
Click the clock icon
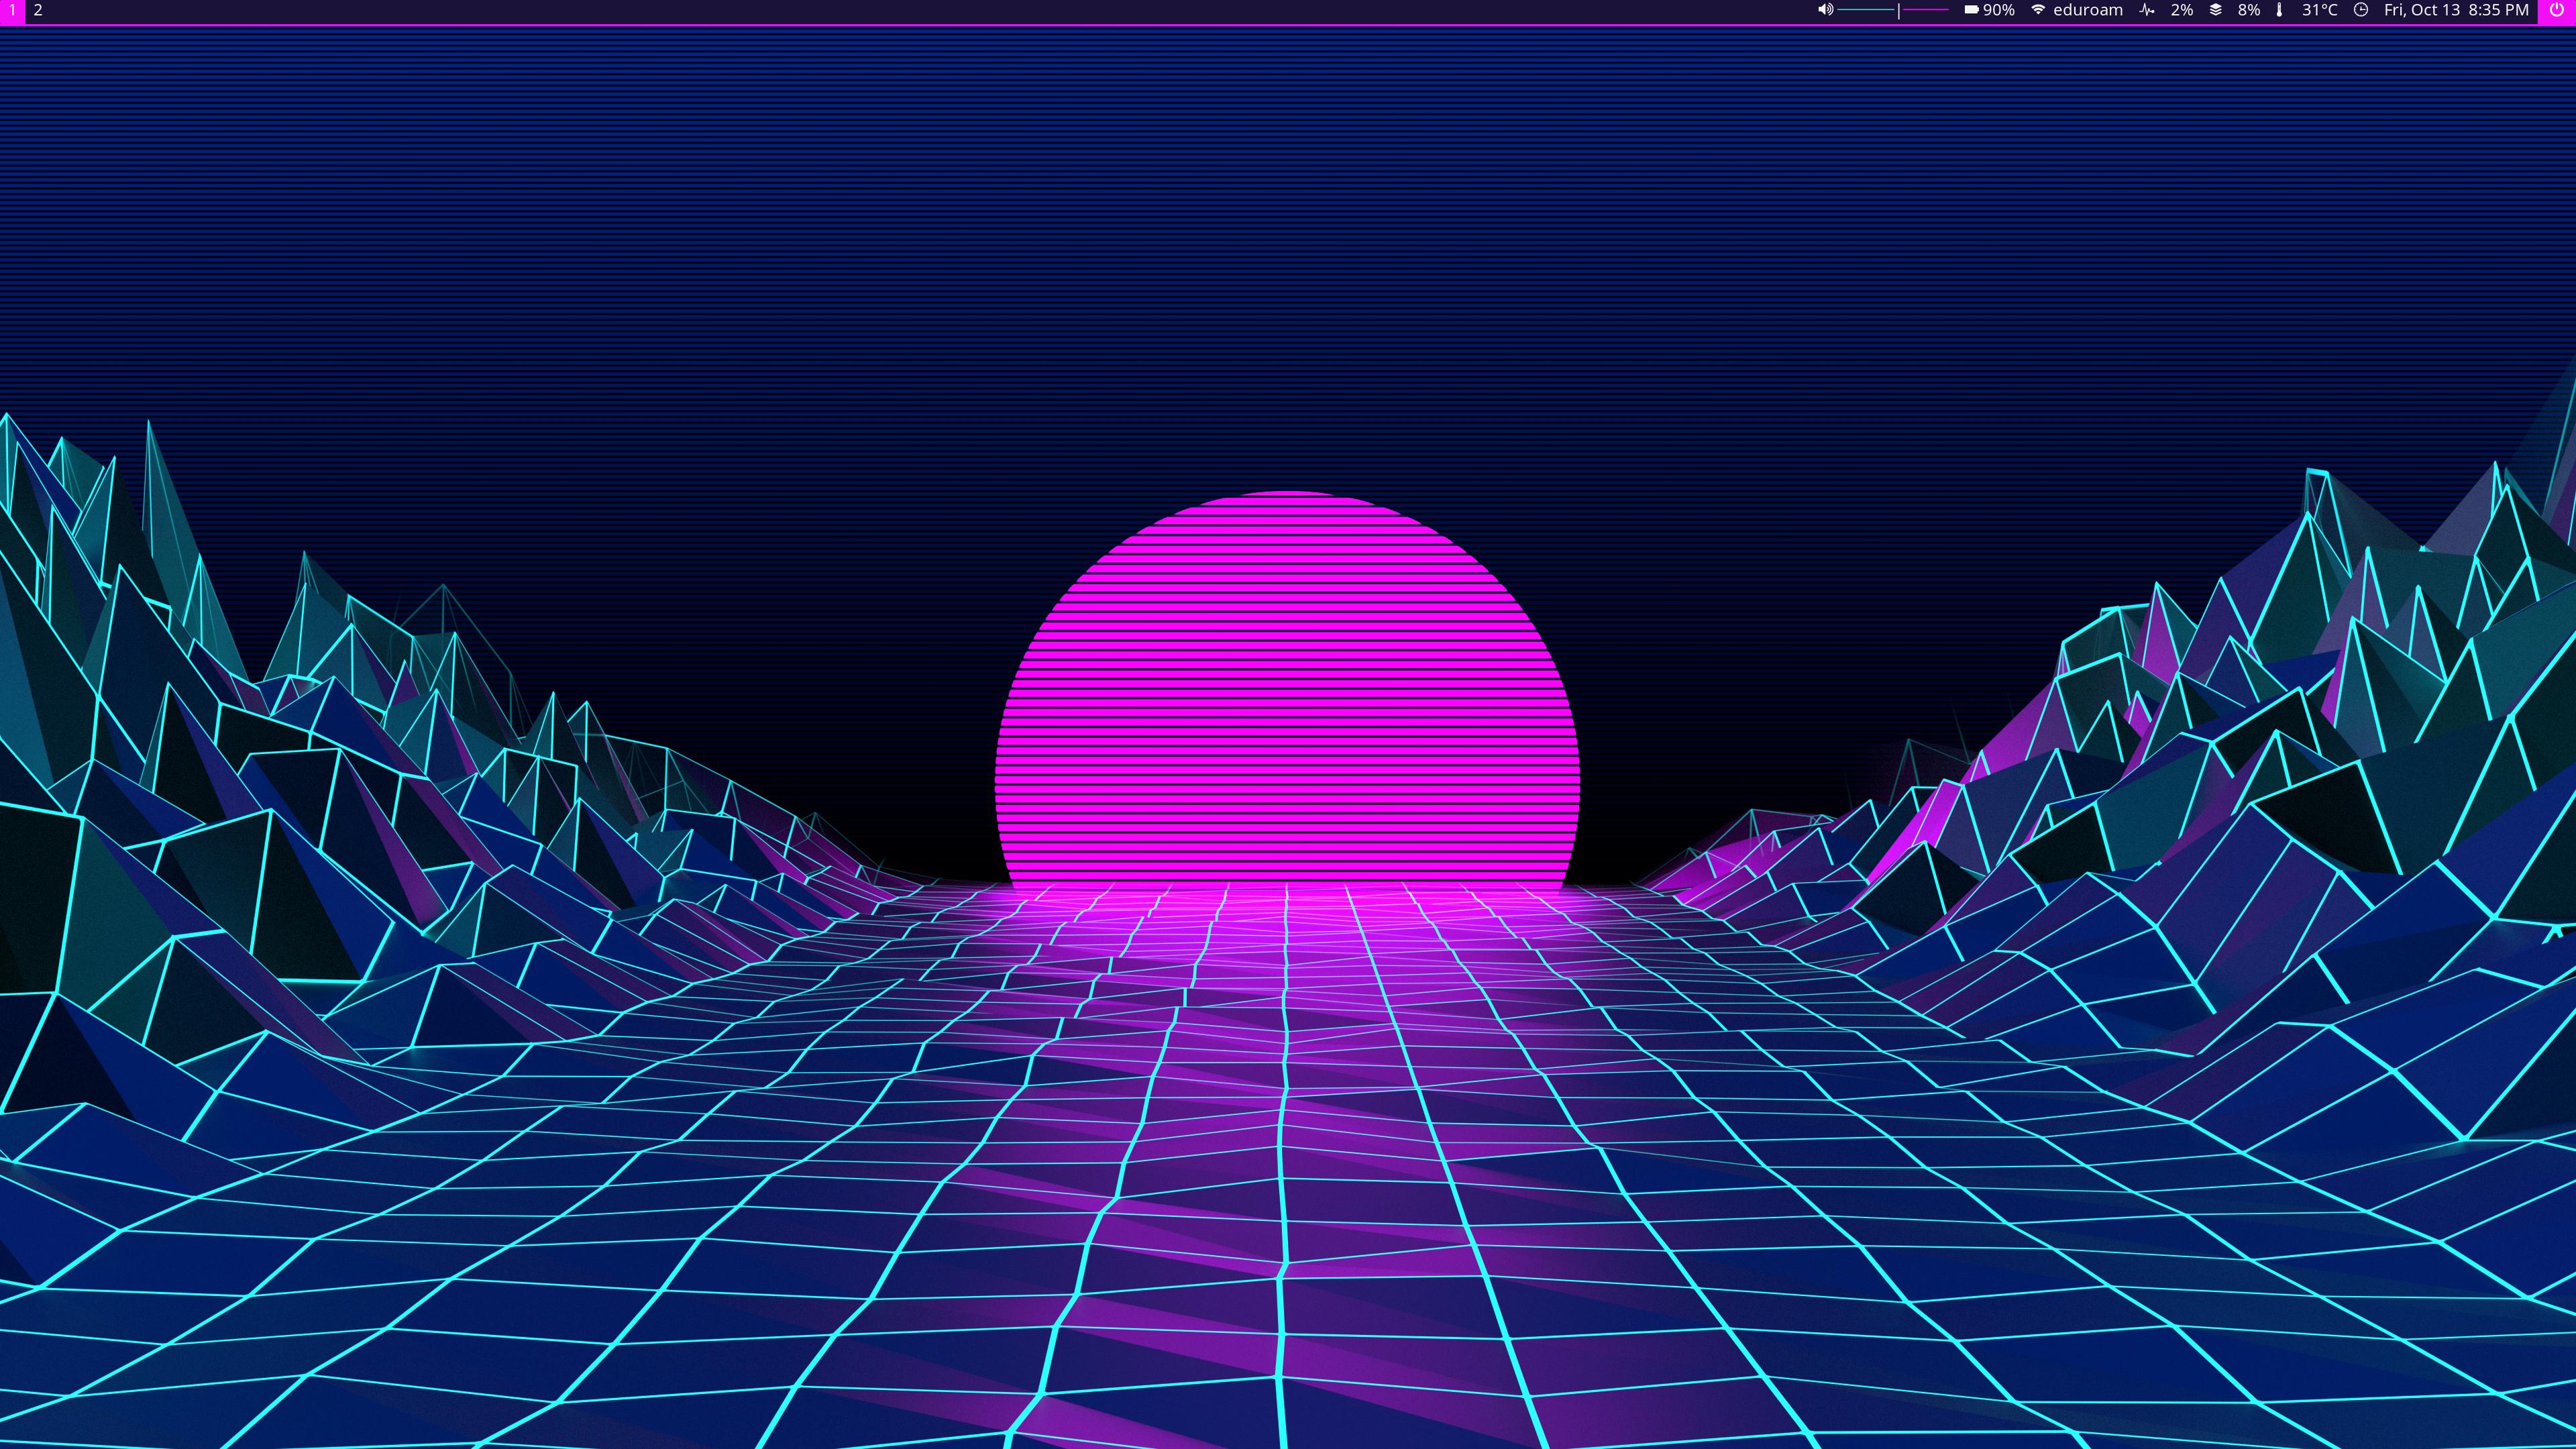(x=2361, y=10)
